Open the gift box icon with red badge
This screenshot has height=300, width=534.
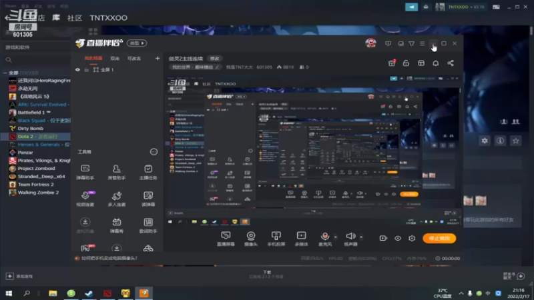392,63
